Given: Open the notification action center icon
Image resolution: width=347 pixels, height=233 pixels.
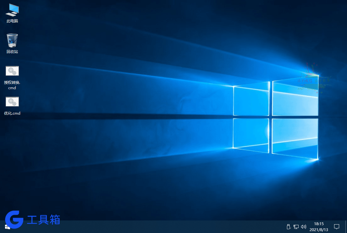Looking at the screenshot, I should [x=337, y=227].
